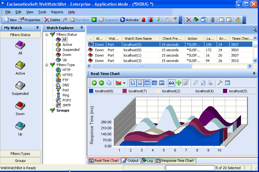Open Properties from the toolbar
The height and width of the screenshot is (172, 259).
click(30, 20)
